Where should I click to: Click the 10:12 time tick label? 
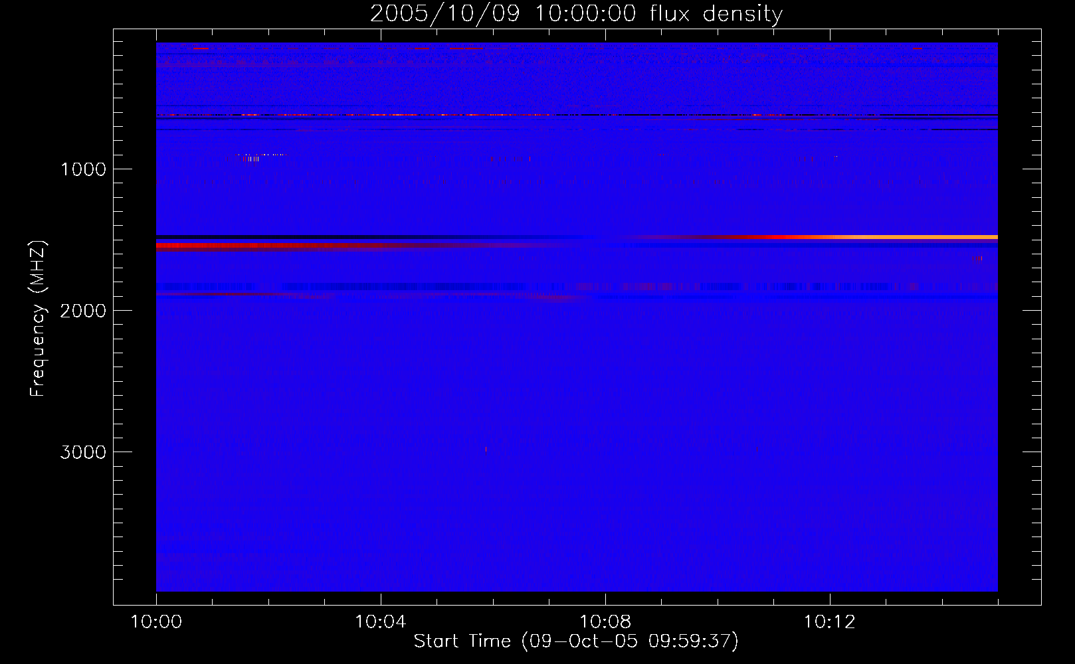[830, 622]
